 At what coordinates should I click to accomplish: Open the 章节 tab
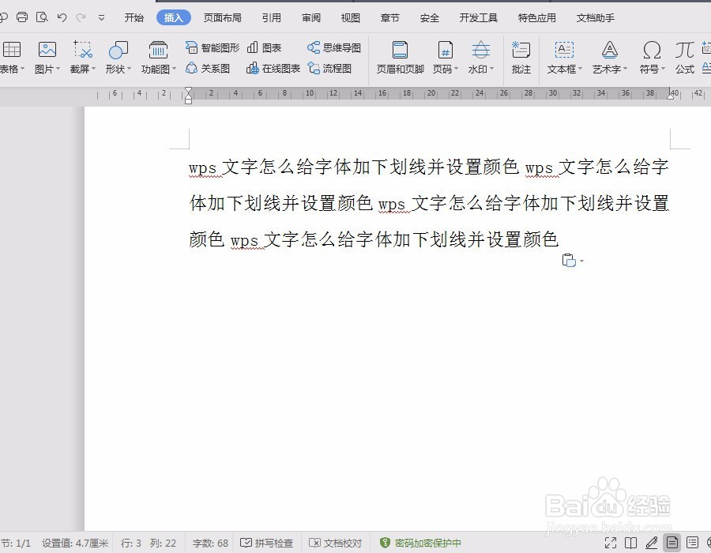[x=390, y=17]
